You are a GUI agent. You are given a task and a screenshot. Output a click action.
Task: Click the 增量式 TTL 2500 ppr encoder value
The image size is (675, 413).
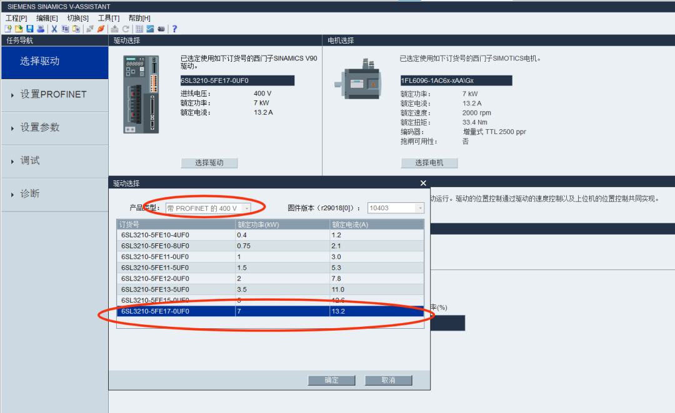[494, 132]
